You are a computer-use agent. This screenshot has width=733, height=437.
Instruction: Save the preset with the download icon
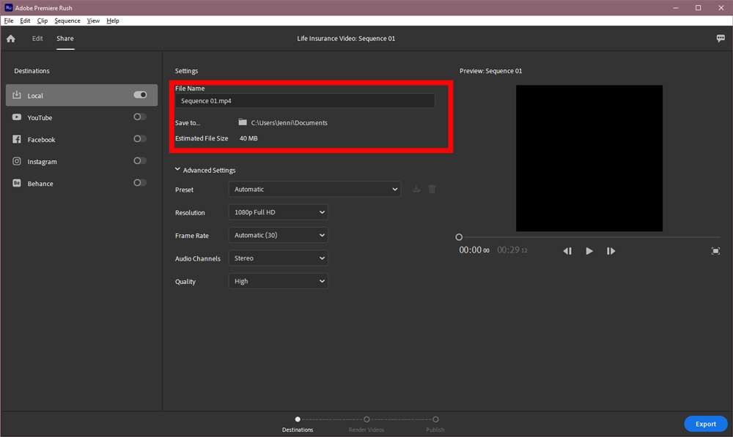pos(416,189)
